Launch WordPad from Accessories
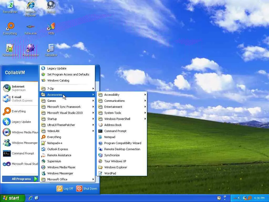The image size is (269, 202). pos(122,173)
